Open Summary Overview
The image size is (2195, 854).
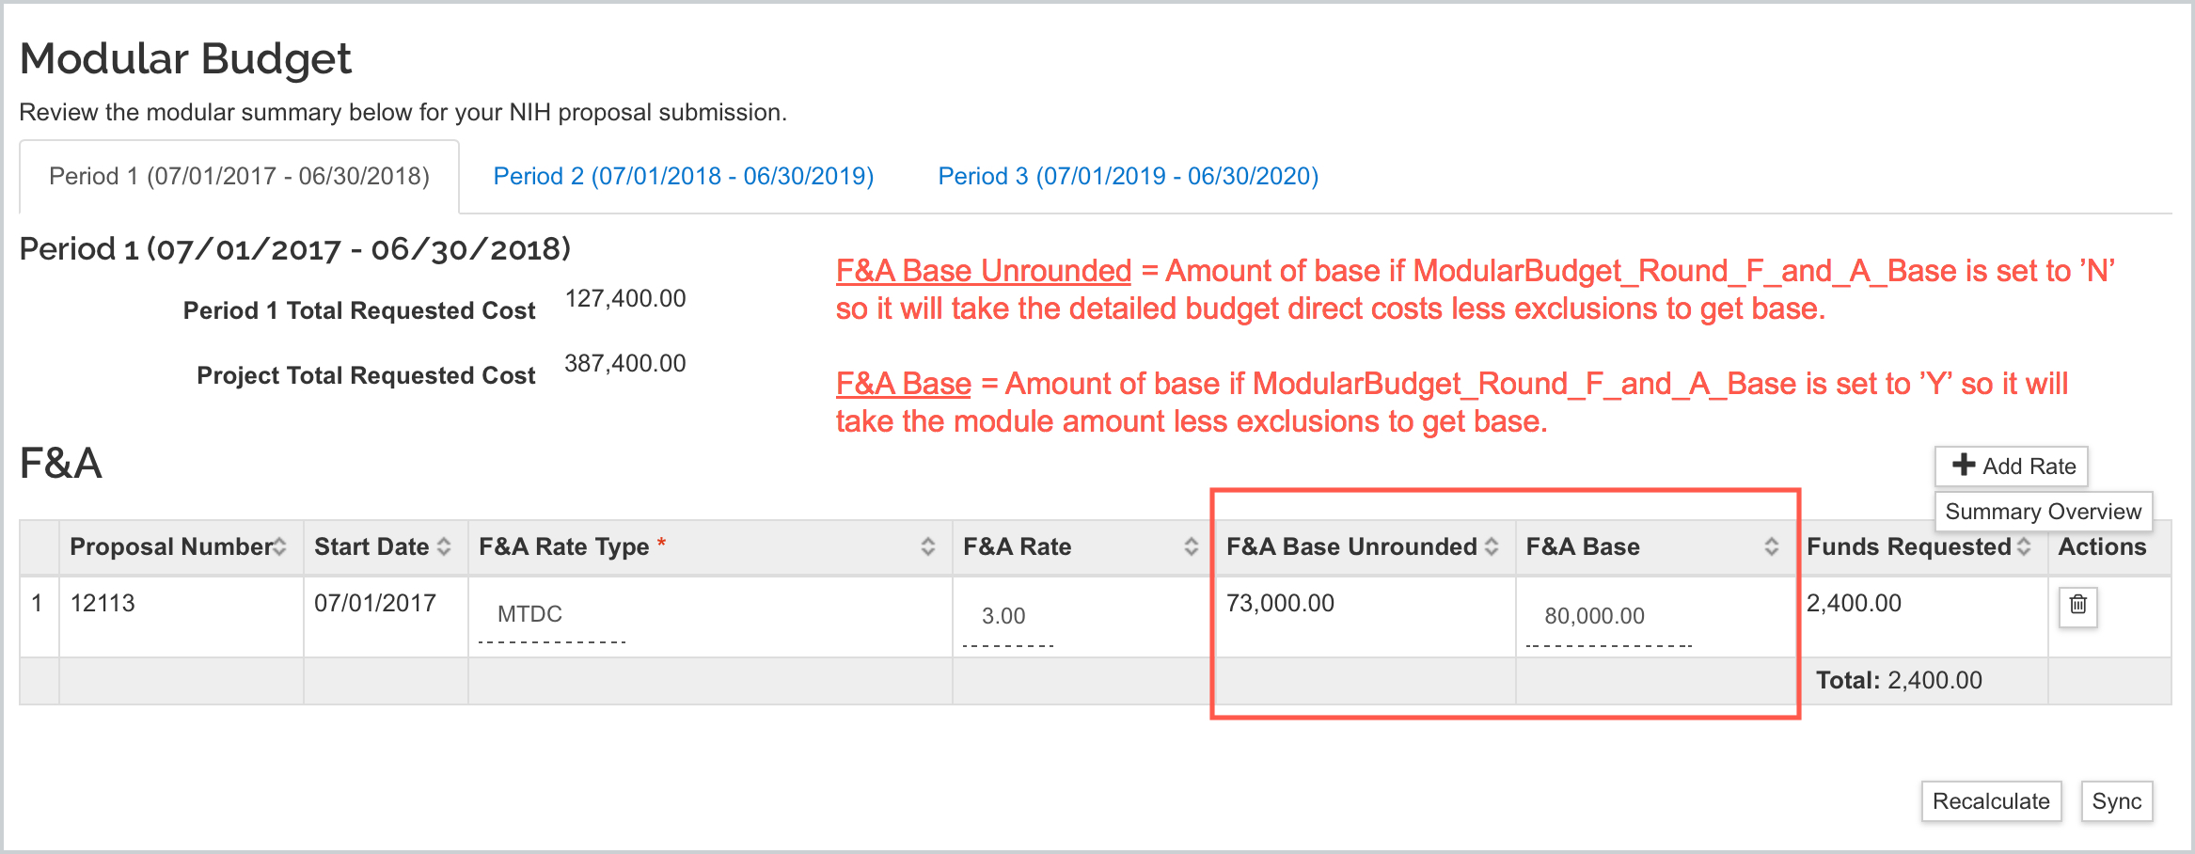coord(2042,511)
